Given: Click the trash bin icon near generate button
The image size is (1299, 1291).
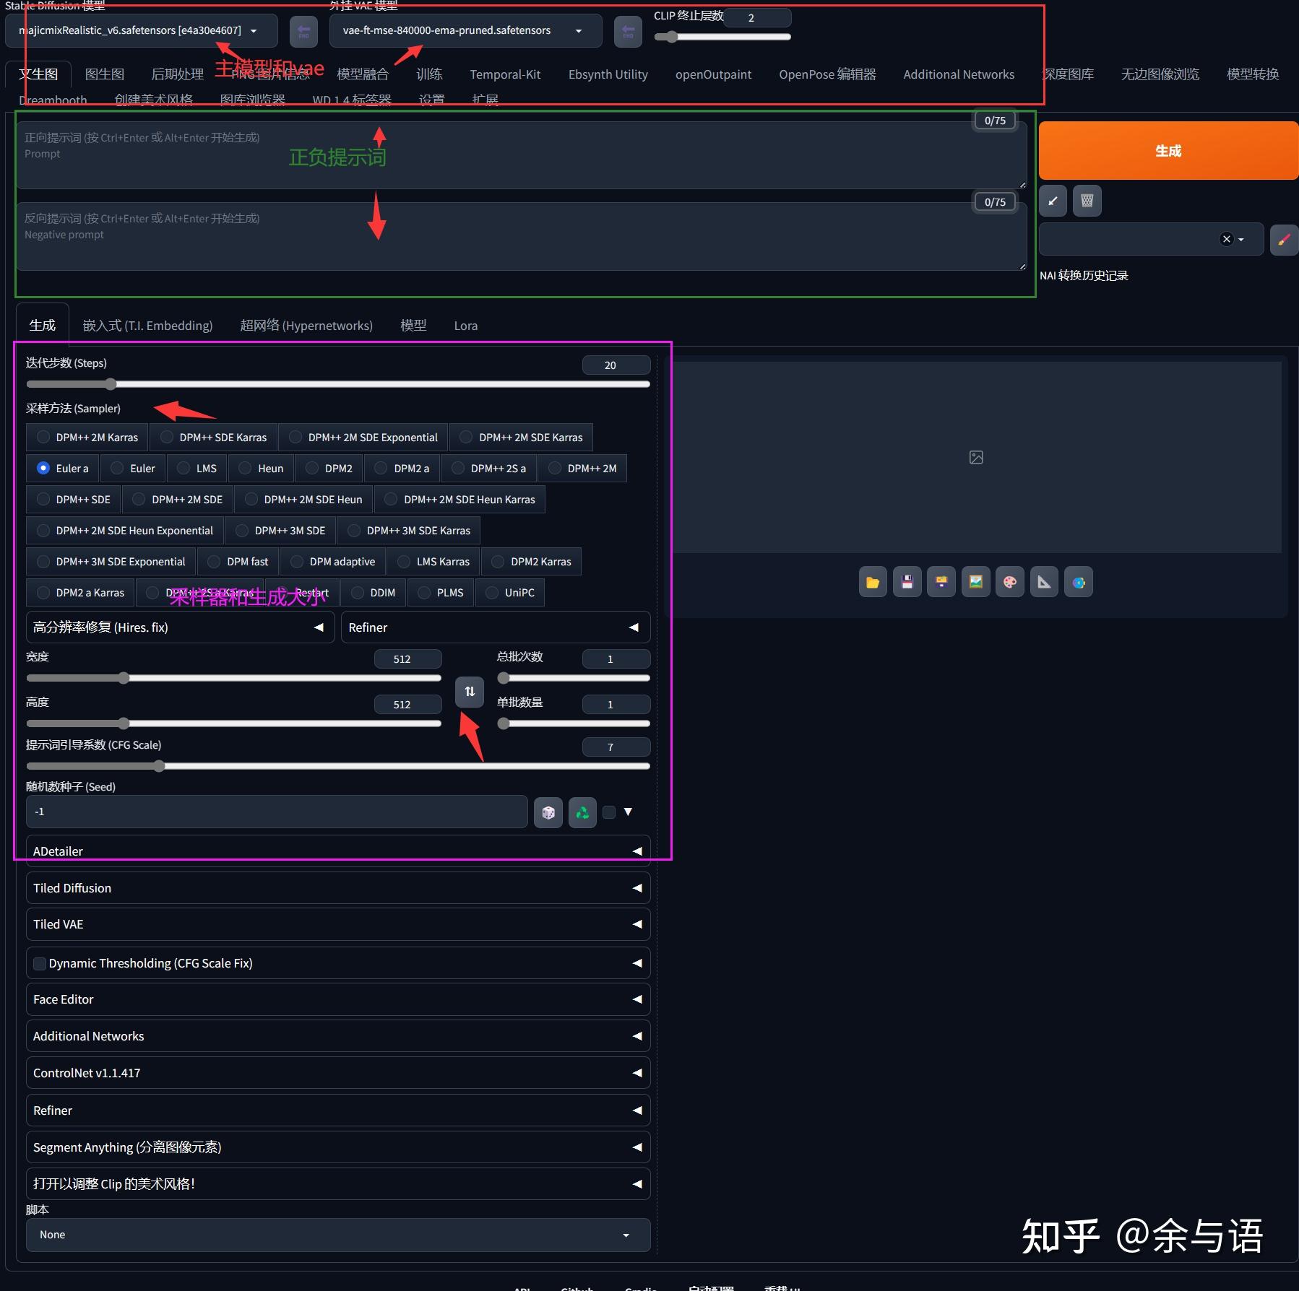Looking at the screenshot, I should 1087,201.
